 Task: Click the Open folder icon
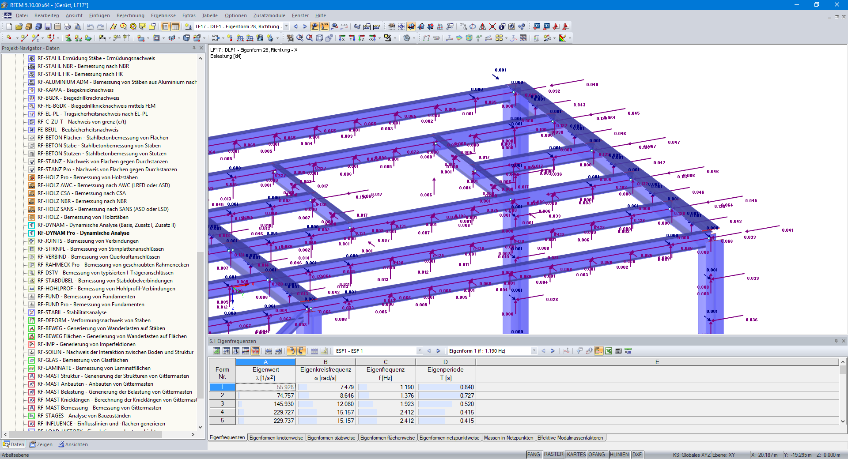(19, 26)
